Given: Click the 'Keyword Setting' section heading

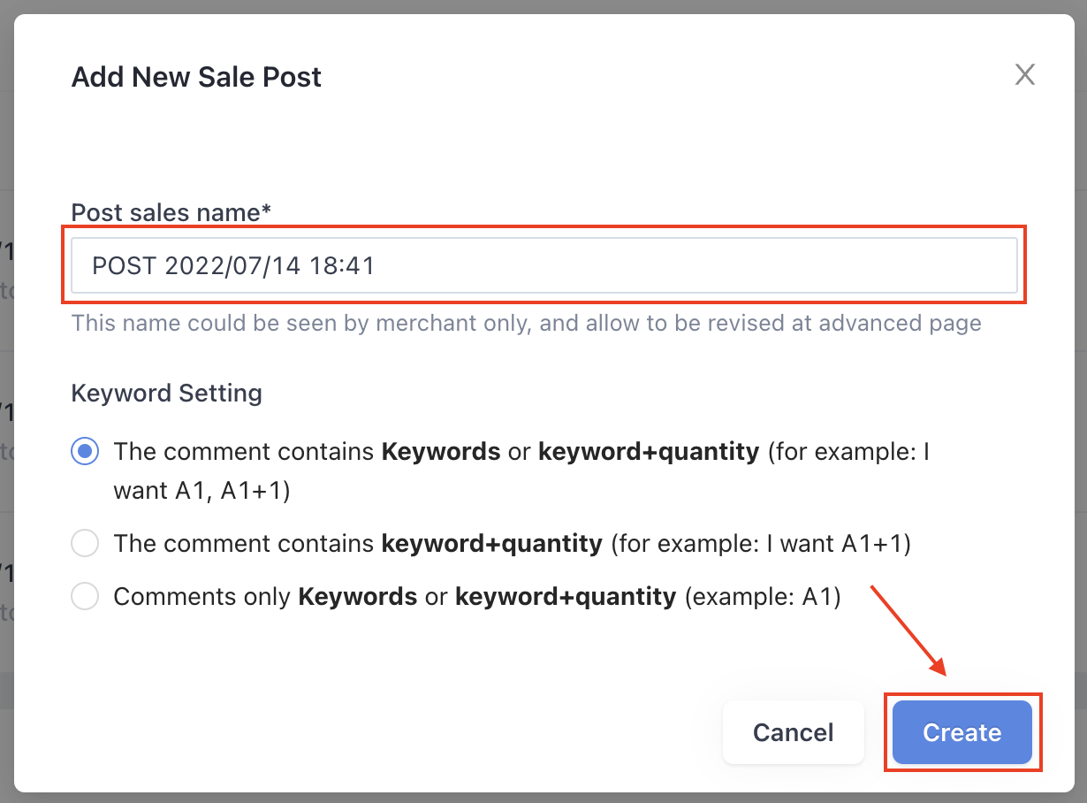Looking at the screenshot, I should (167, 393).
